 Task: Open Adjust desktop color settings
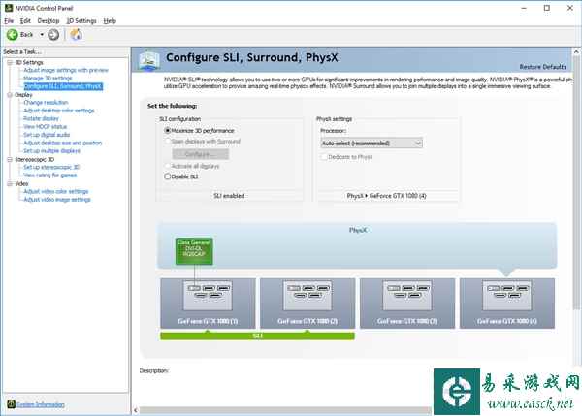(58, 111)
